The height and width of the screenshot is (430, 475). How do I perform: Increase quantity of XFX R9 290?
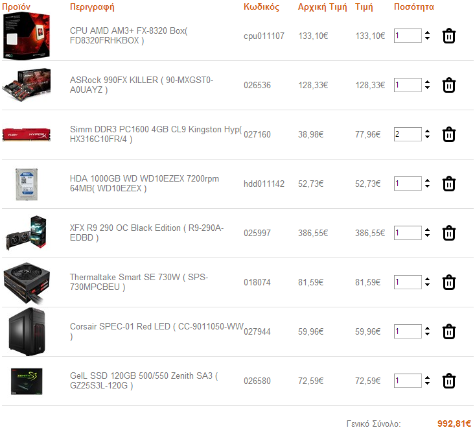(427, 230)
